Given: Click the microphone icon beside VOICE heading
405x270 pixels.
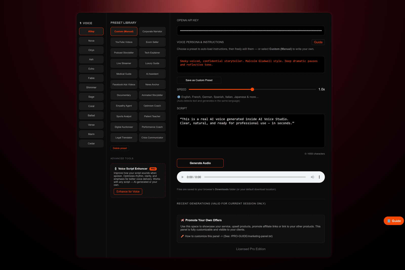Looking at the screenshot, I should pos(80,23).
